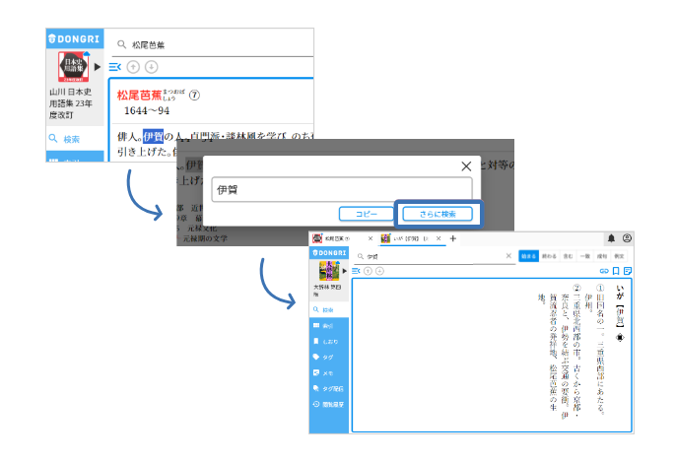Click the 松尾芭蕉 red headword
Screen dimensions: 675x461
(140, 96)
